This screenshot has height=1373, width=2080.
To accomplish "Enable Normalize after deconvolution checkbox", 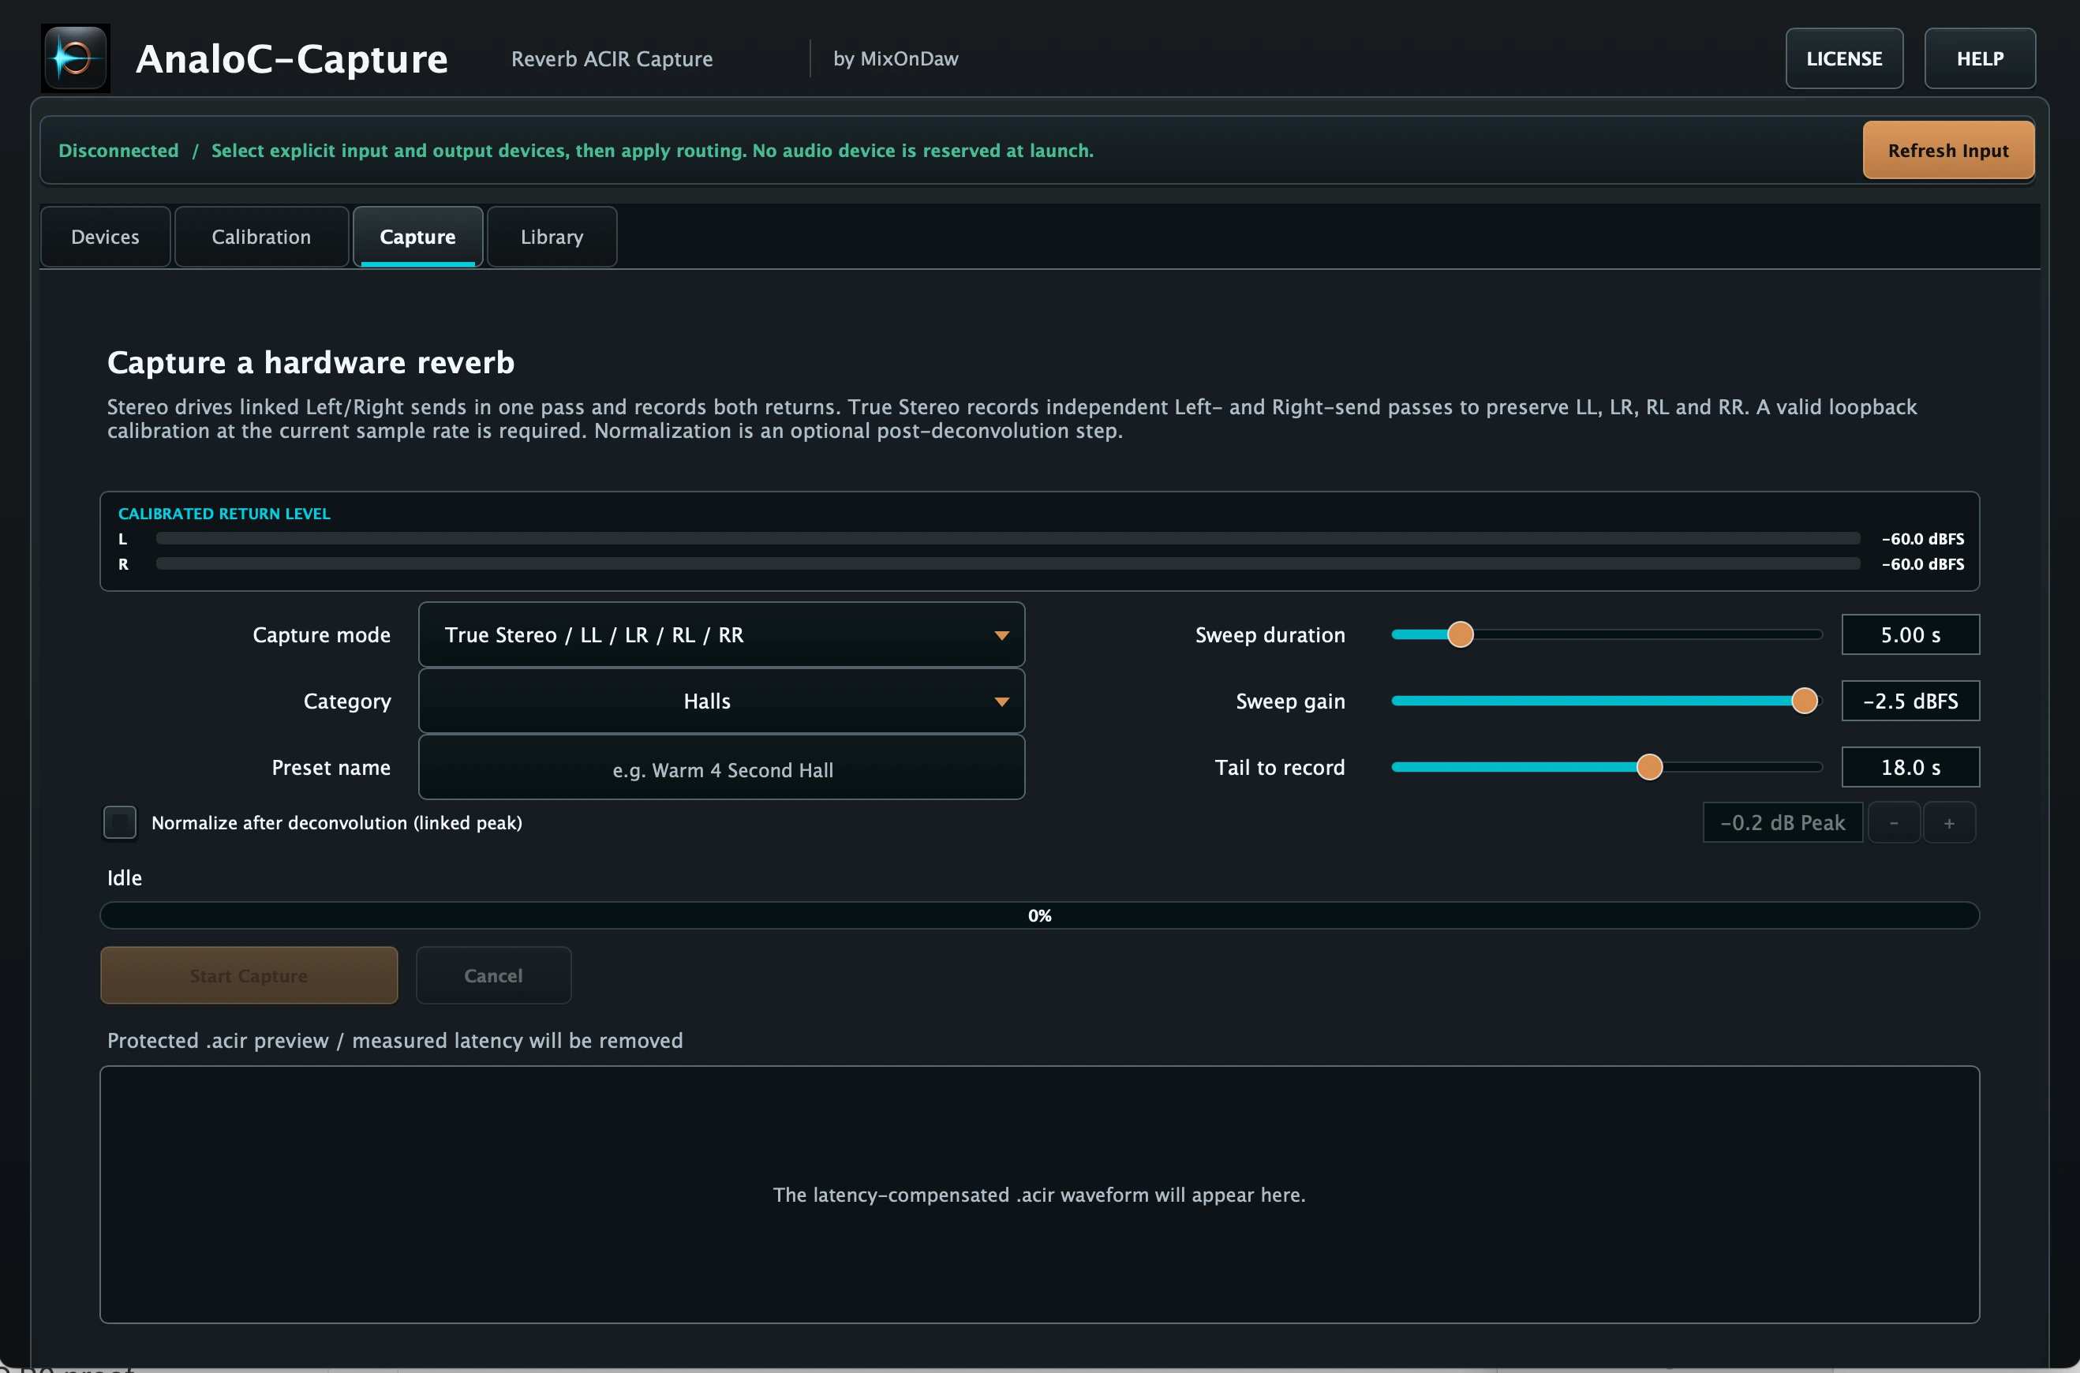I will click(x=120, y=822).
